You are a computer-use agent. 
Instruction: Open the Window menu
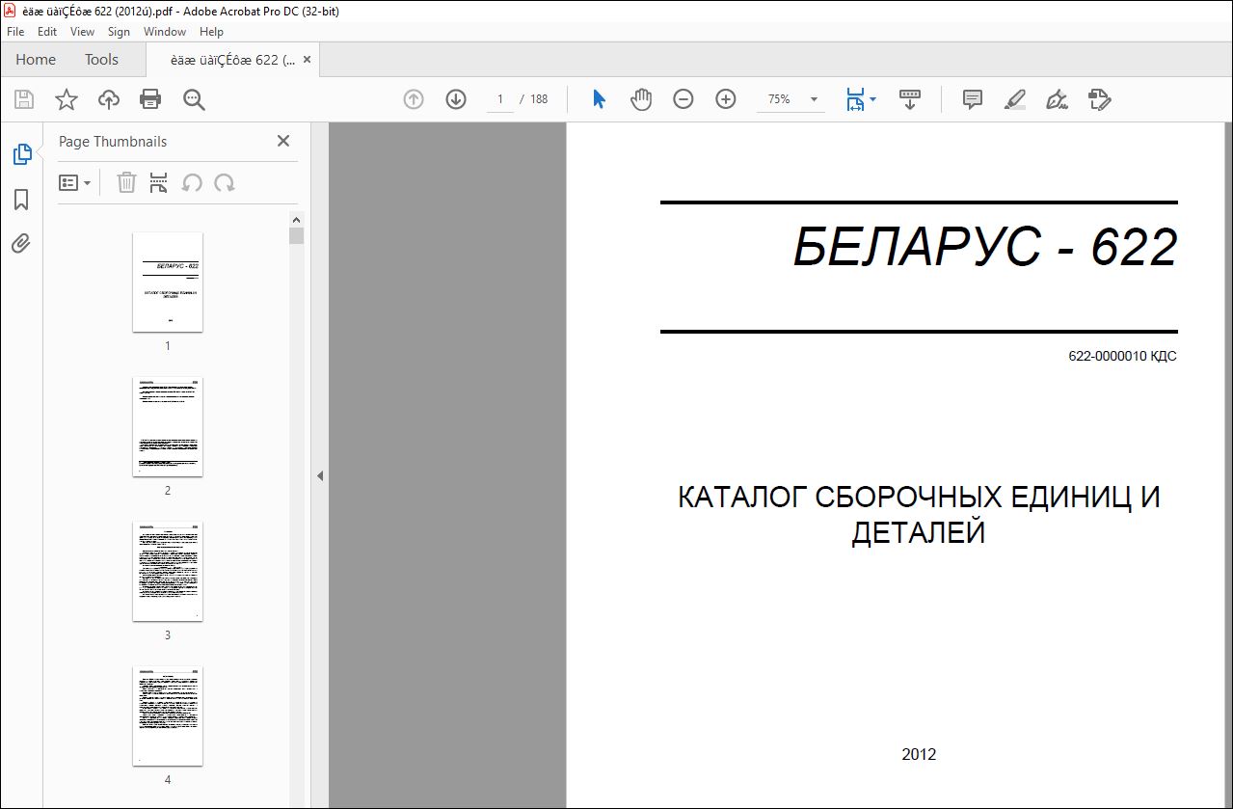165,32
